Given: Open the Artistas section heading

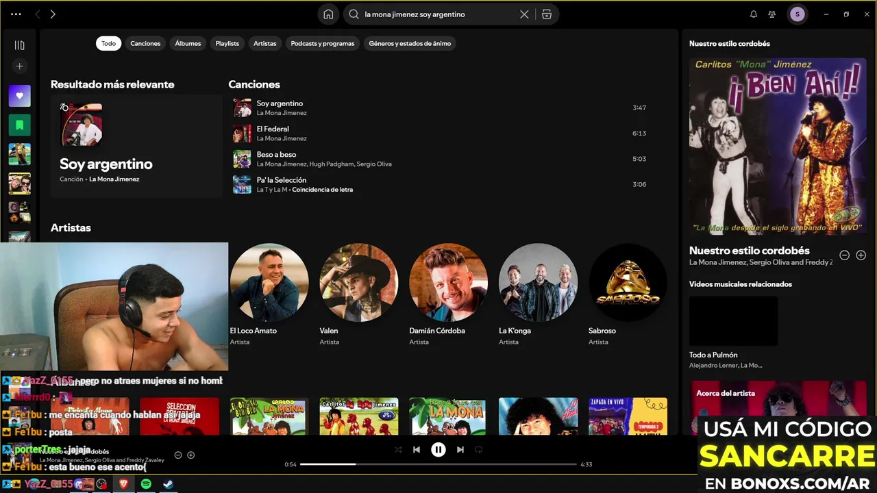Looking at the screenshot, I should (71, 227).
